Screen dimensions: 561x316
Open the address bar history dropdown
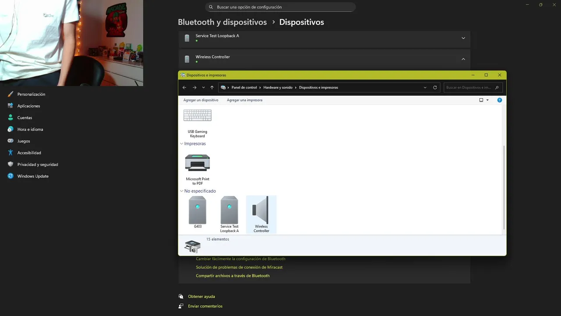click(x=425, y=87)
